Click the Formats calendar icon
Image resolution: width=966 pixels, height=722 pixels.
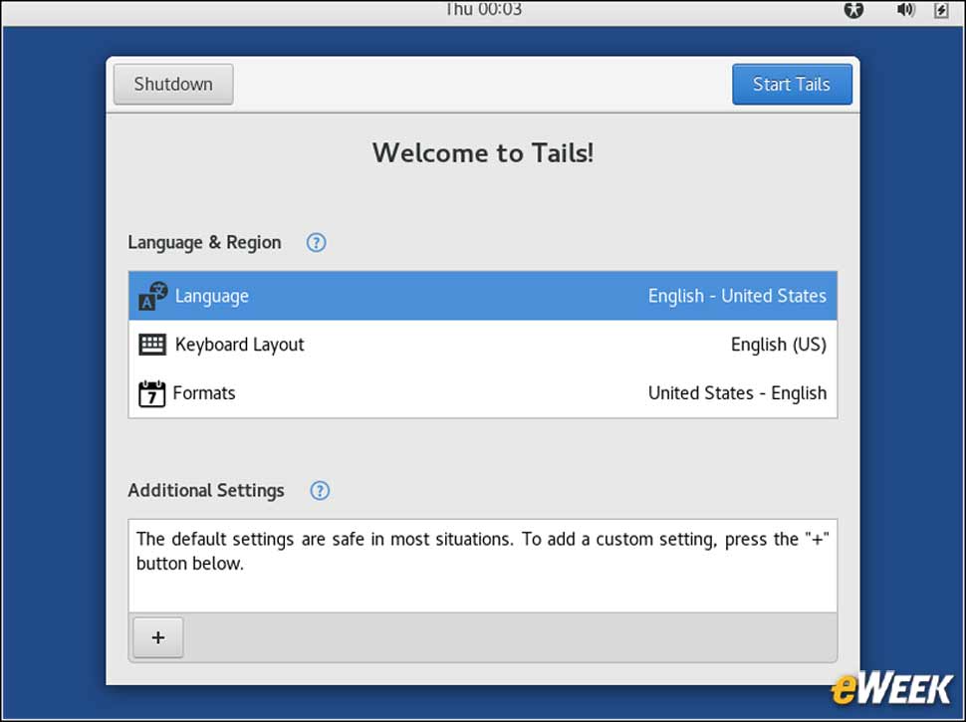[x=151, y=393]
